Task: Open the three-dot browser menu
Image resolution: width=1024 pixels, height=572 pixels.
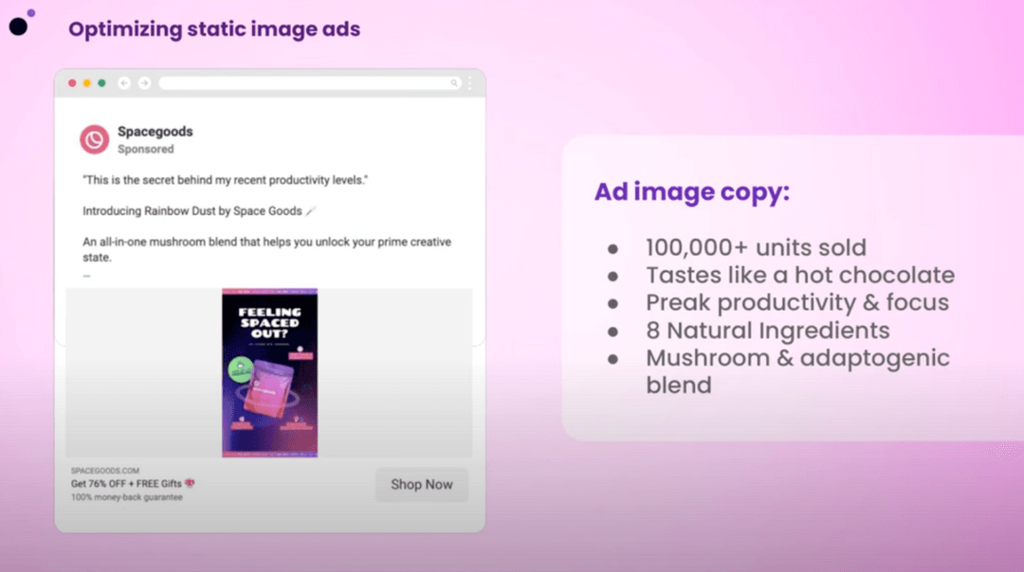Action: coord(469,83)
